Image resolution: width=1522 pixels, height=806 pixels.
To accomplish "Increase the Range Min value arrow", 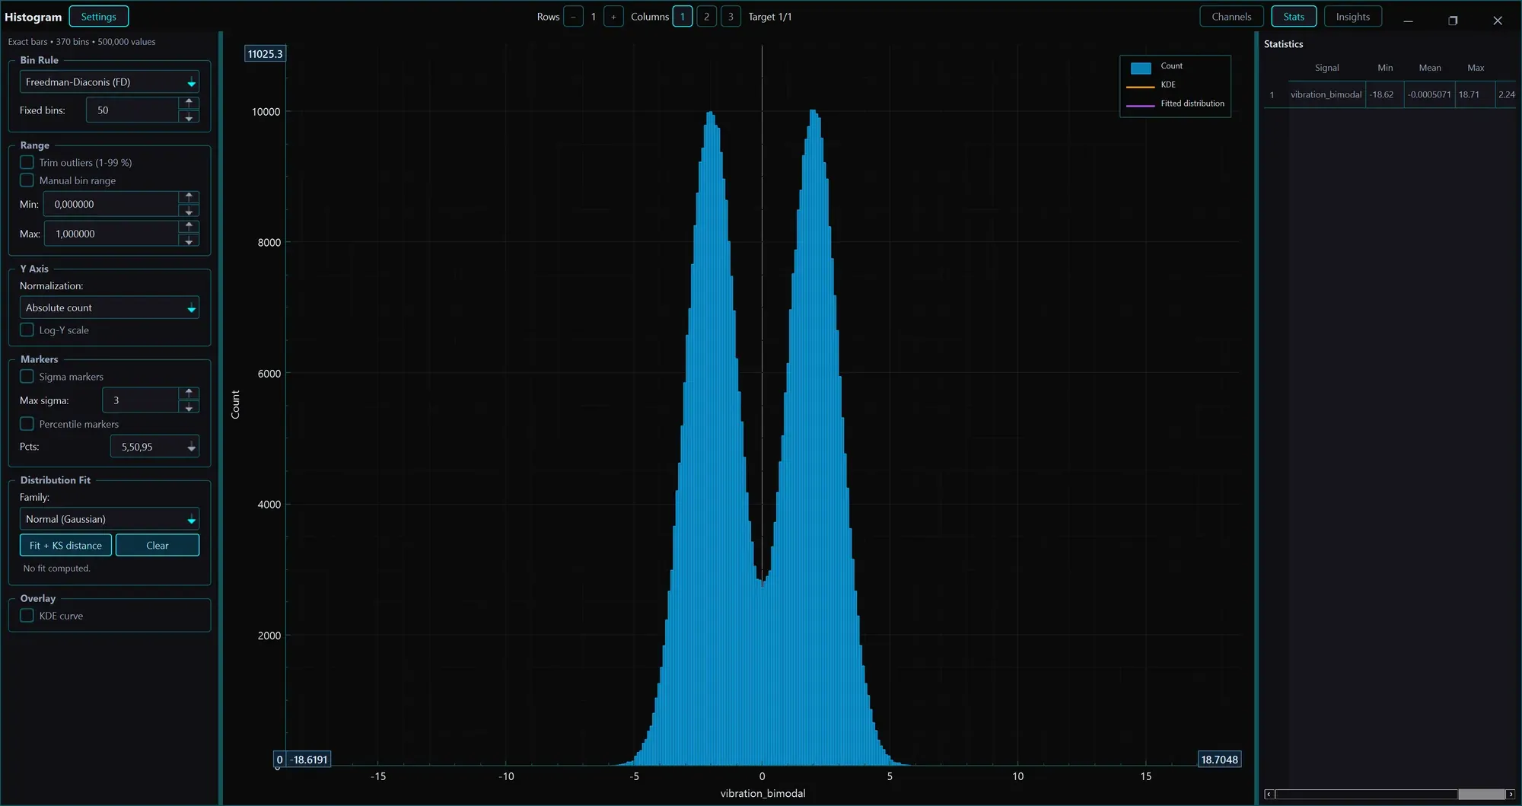I will tap(189, 197).
